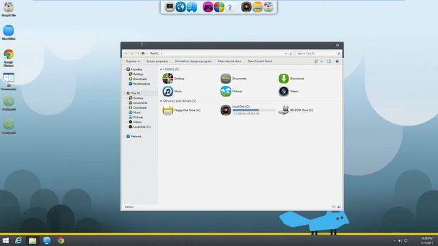438x246 pixels.
Task: Select Local Disk (C:) in navigation pane
Action: tap(140, 126)
